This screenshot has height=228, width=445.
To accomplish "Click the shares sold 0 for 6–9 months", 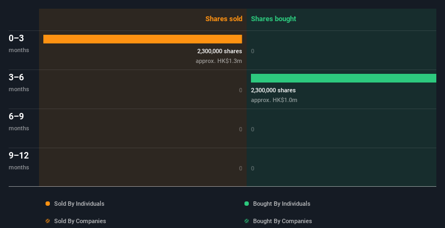I will (241, 130).
